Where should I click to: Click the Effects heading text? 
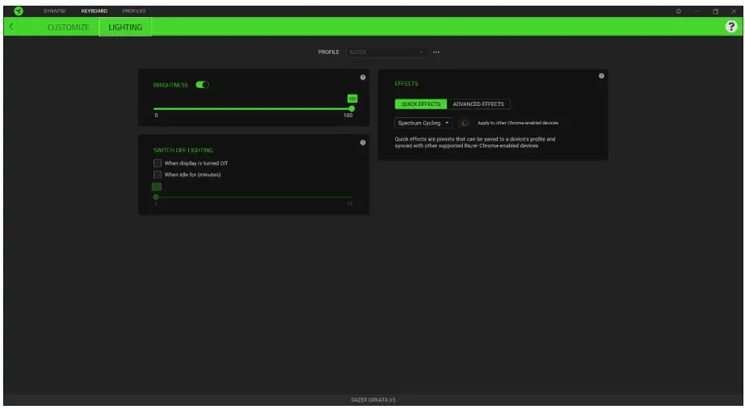[x=406, y=83]
